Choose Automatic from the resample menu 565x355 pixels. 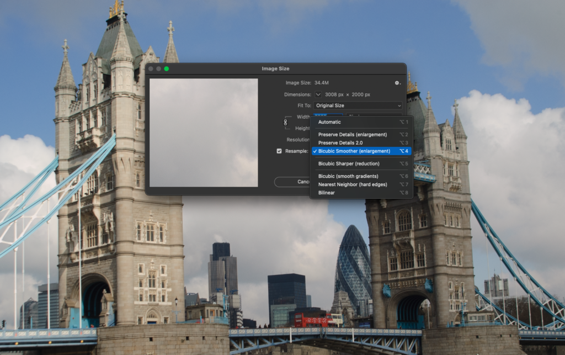click(361, 122)
